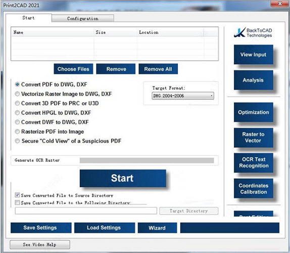Open Coordinates Calibration
The image size is (290, 253).
[254, 189]
